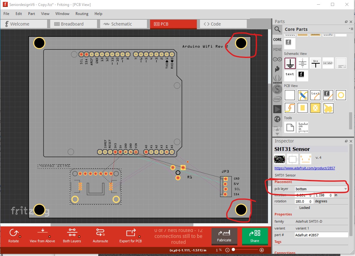The height and width of the screenshot is (256, 355).
Task: Pick the yellow copper fill shape part
Action: click(x=328, y=108)
